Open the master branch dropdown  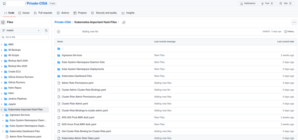pos(21,31)
